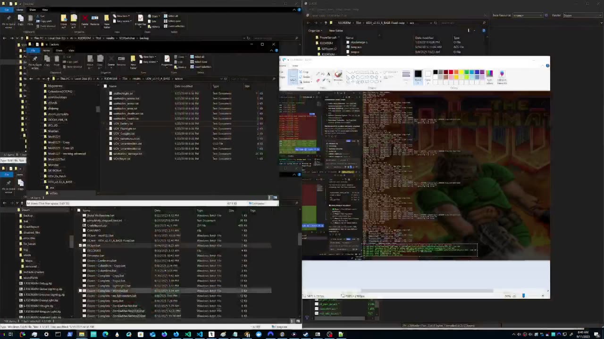The width and height of the screenshot is (604, 339).
Task: Open SKYBOXv4 folder in tree
Action: pos(55,170)
